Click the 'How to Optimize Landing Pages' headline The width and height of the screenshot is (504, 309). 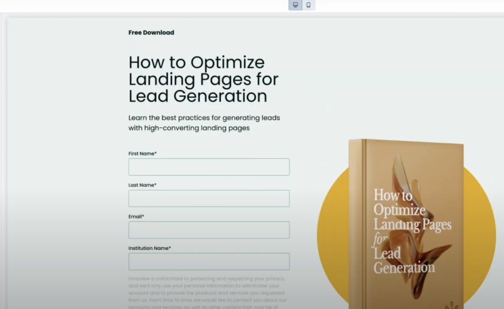point(203,79)
